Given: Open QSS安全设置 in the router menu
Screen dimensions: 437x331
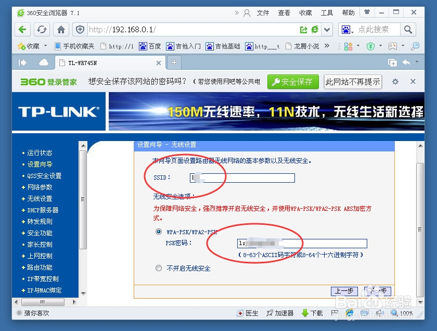Looking at the screenshot, I should pyautogui.click(x=44, y=176).
